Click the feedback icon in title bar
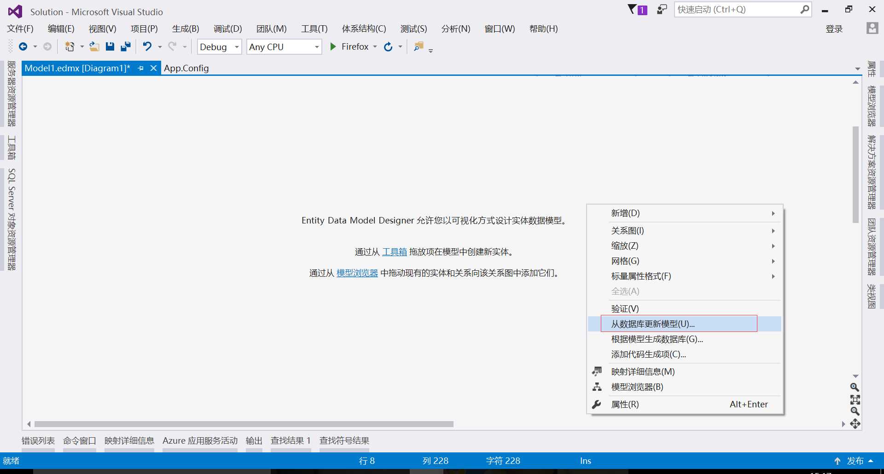The height and width of the screenshot is (474, 884). coord(662,9)
